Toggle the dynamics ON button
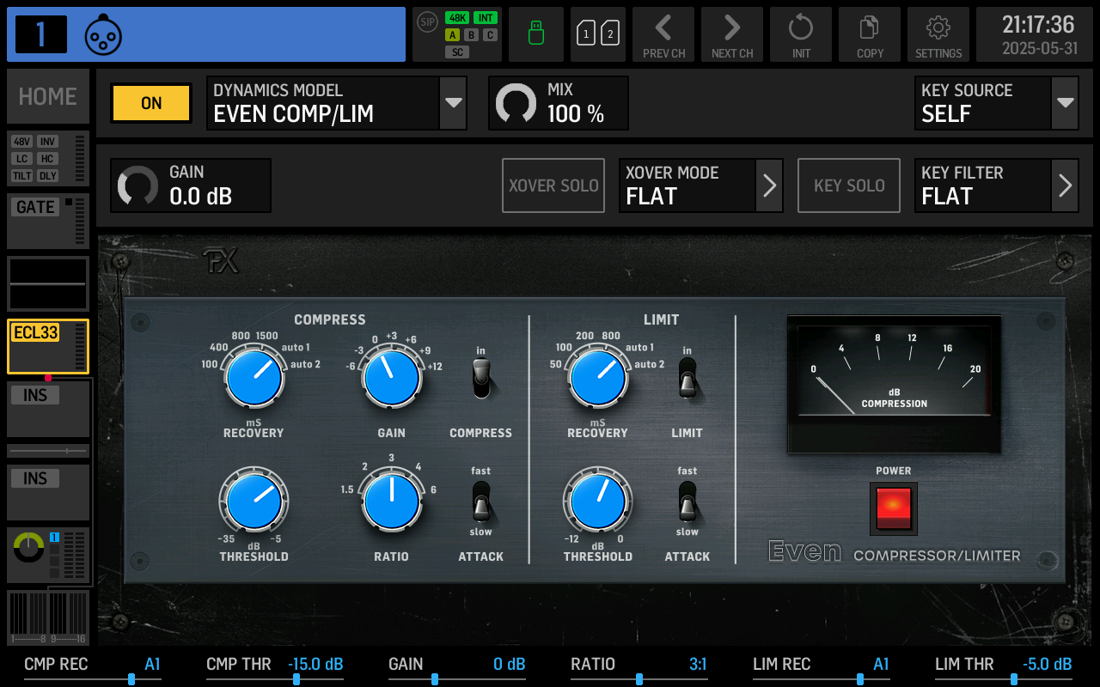This screenshot has width=1100, height=687. click(x=150, y=103)
